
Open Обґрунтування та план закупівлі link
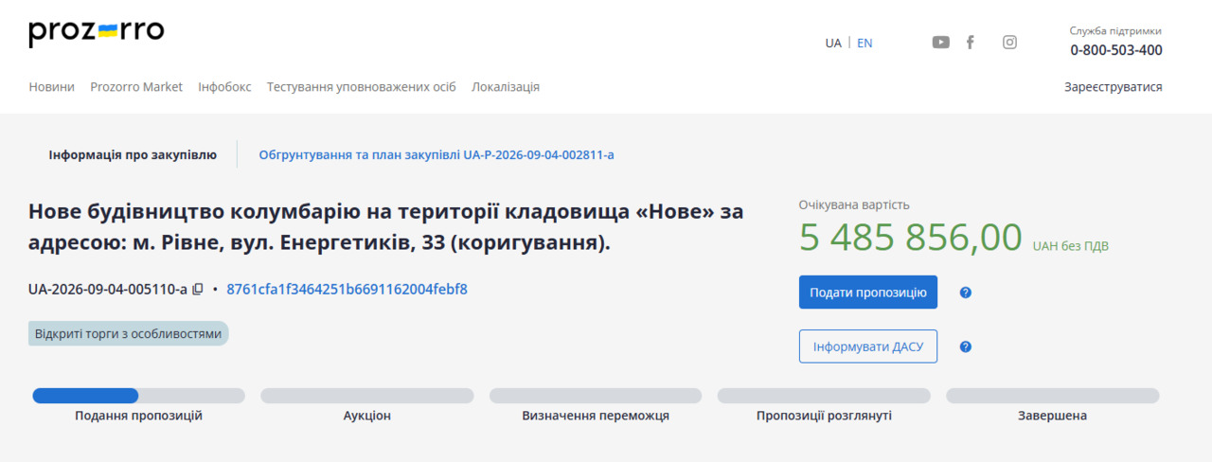437,154
